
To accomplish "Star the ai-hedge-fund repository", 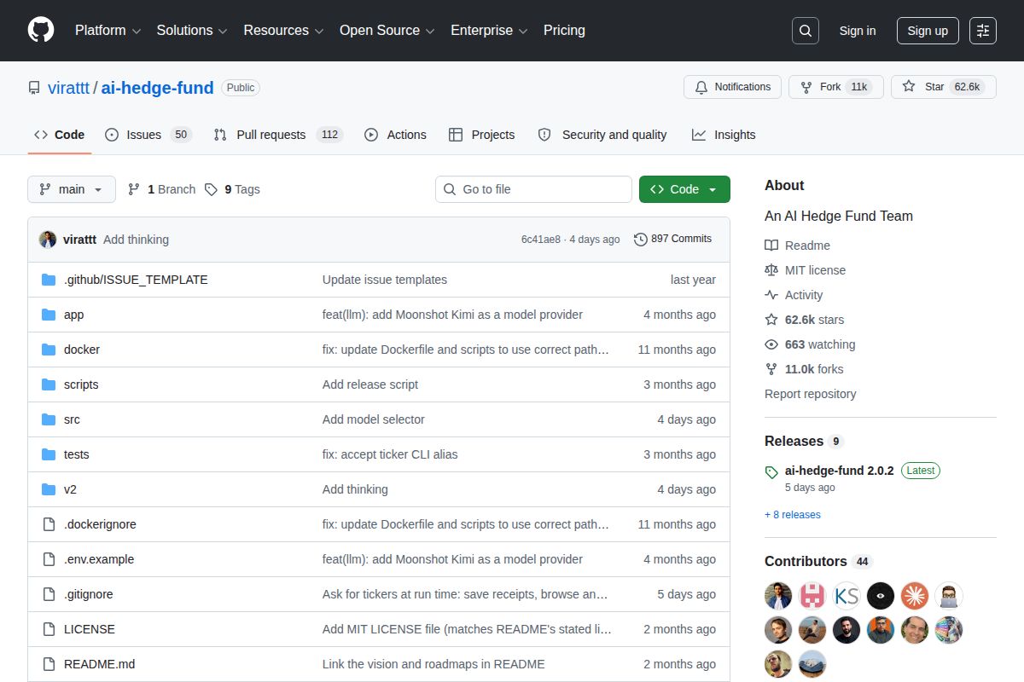I will click(x=943, y=87).
